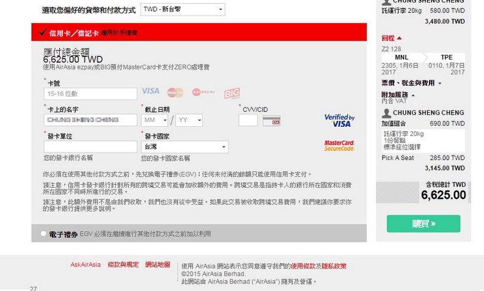Click passenger icon beside CHUNG SHENG CHENG in return section

tap(386, 113)
